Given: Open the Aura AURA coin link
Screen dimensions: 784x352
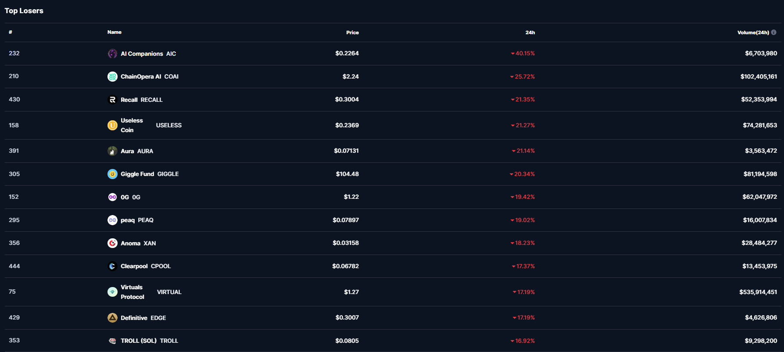Looking at the screenshot, I should pyautogui.click(x=136, y=151).
